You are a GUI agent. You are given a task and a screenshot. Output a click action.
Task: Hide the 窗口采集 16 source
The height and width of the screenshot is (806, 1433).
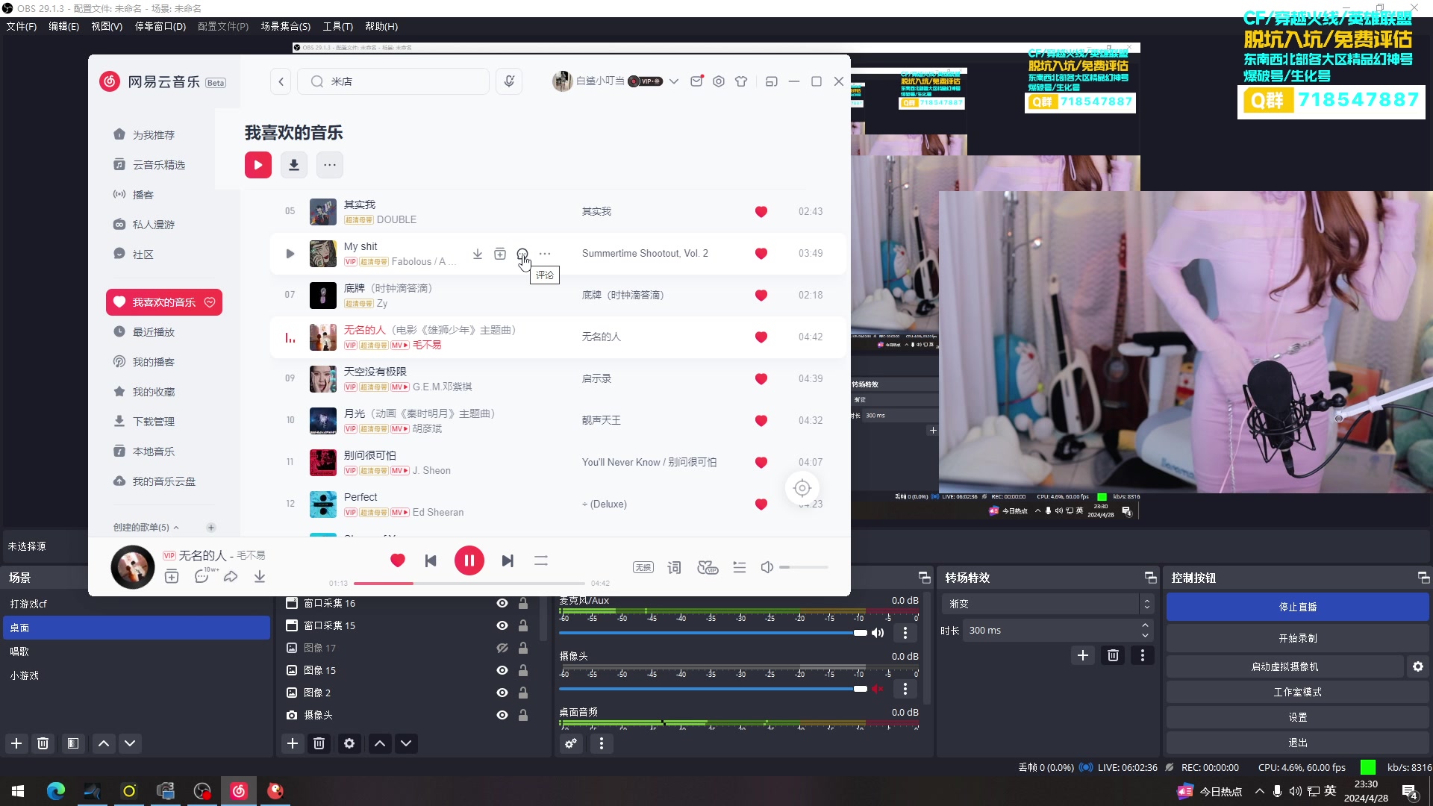[x=502, y=603]
